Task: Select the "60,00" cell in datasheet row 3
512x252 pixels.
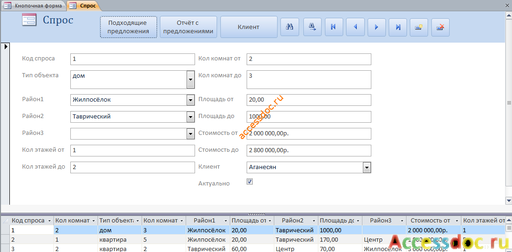Action: (x=252, y=249)
